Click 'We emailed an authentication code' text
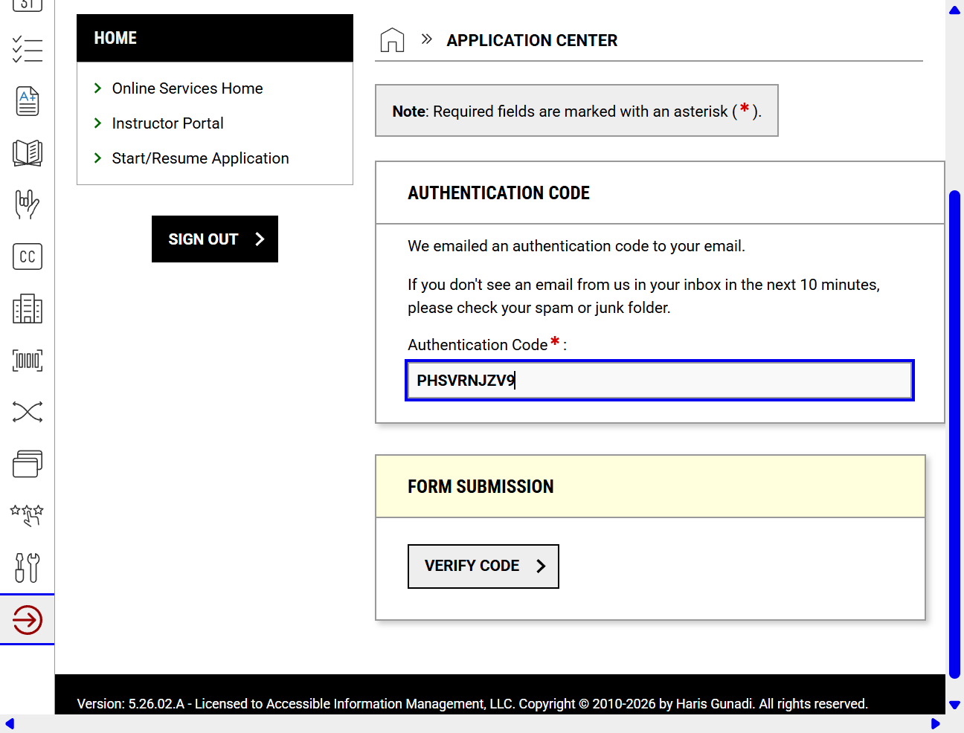 (x=576, y=246)
